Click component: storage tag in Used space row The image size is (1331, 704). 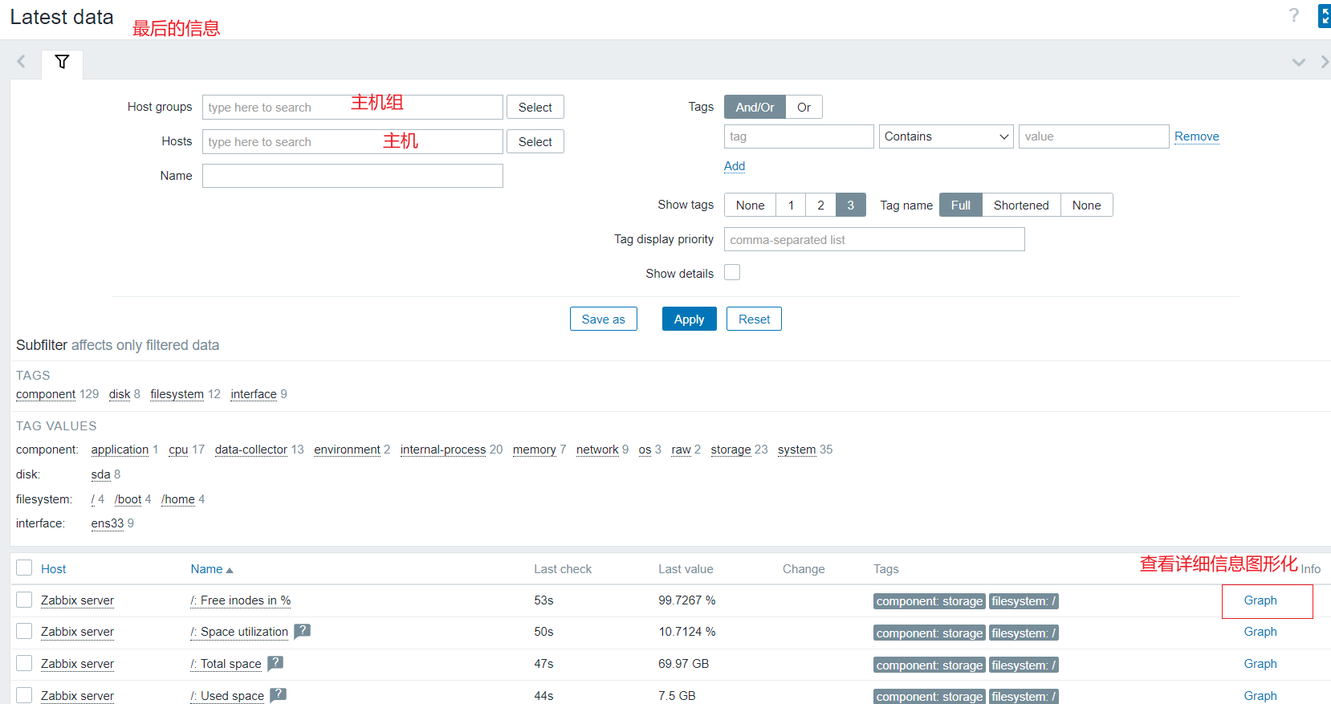pyautogui.click(x=929, y=697)
